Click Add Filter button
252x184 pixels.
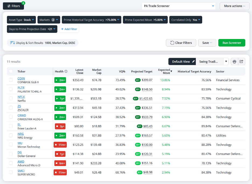tap(69, 29)
